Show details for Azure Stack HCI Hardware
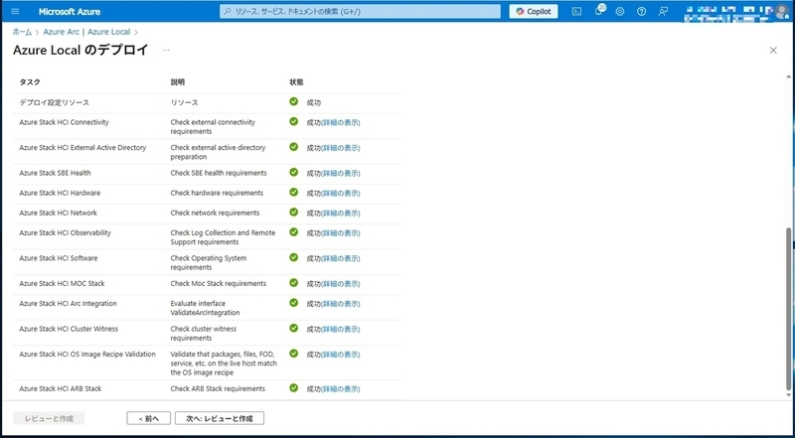 tap(341, 193)
